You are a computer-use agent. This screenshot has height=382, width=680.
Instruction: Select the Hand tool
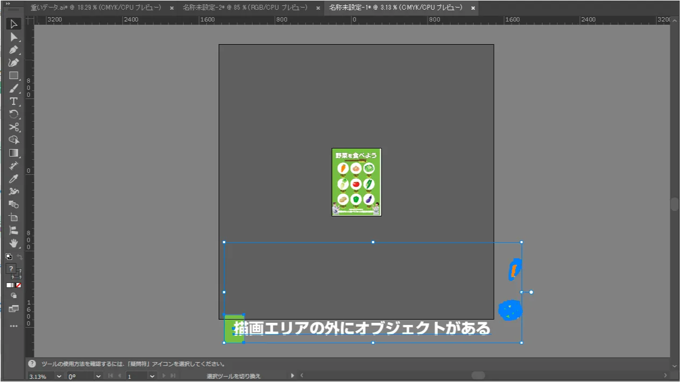pyautogui.click(x=14, y=243)
